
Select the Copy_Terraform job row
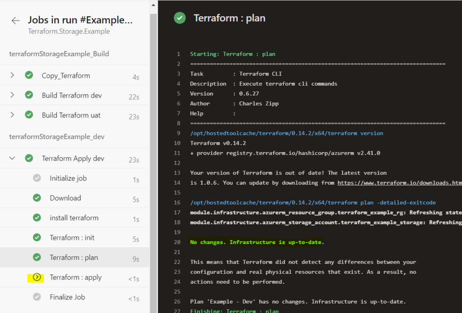pyautogui.click(x=74, y=75)
